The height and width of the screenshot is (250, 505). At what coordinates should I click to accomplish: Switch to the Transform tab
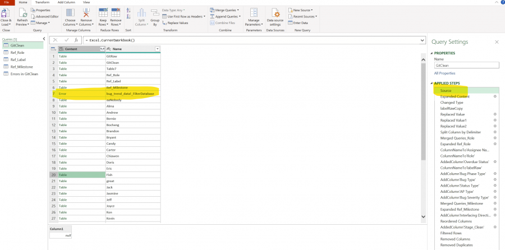click(x=42, y=2)
